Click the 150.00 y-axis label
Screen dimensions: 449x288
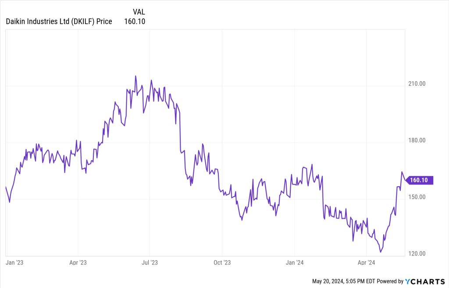tap(417, 197)
